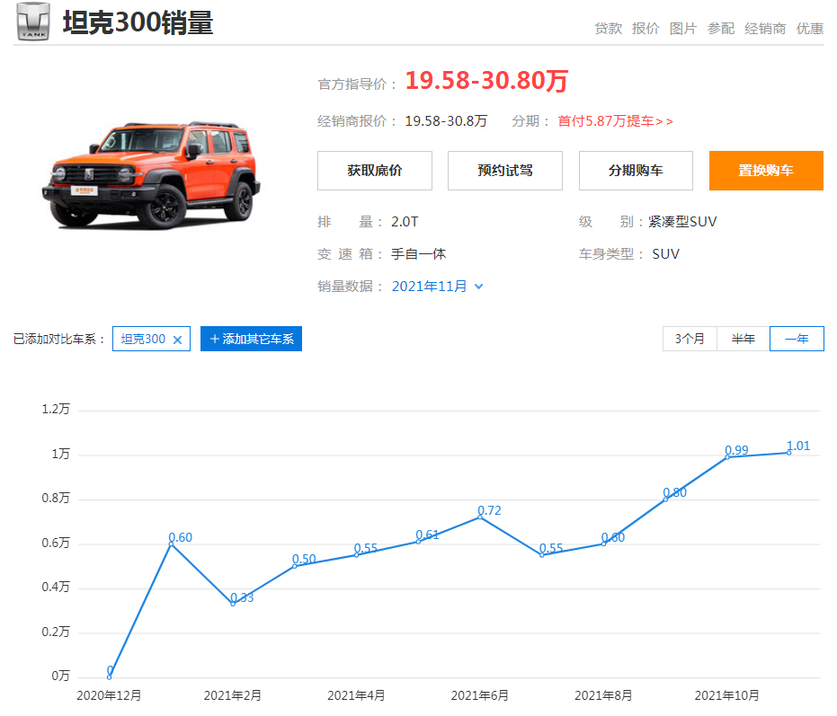Click the 1.01 data point on chart
The height and width of the screenshot is (716, 837).
[x=789, y=453]
